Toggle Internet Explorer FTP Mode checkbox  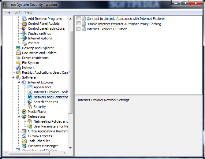click(78, 28)
